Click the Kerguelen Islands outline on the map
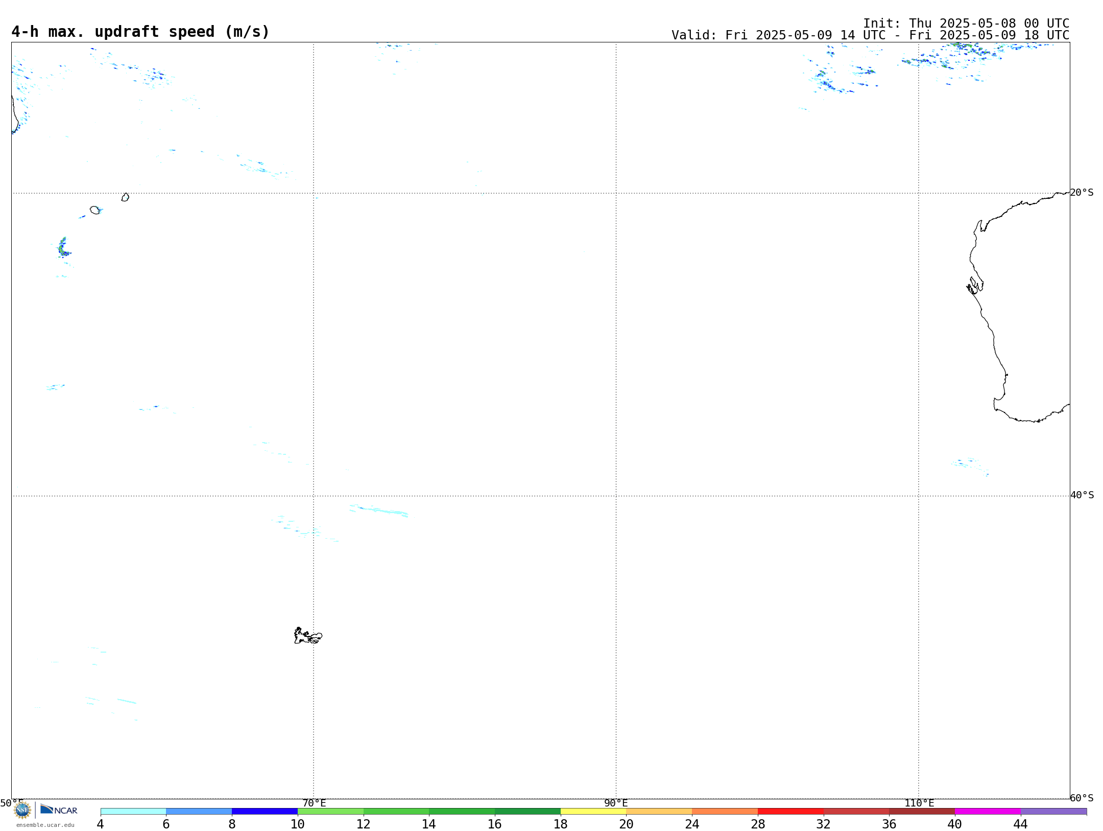The height and width of the screenshot is (831, 1103). (x=308, y=636)
